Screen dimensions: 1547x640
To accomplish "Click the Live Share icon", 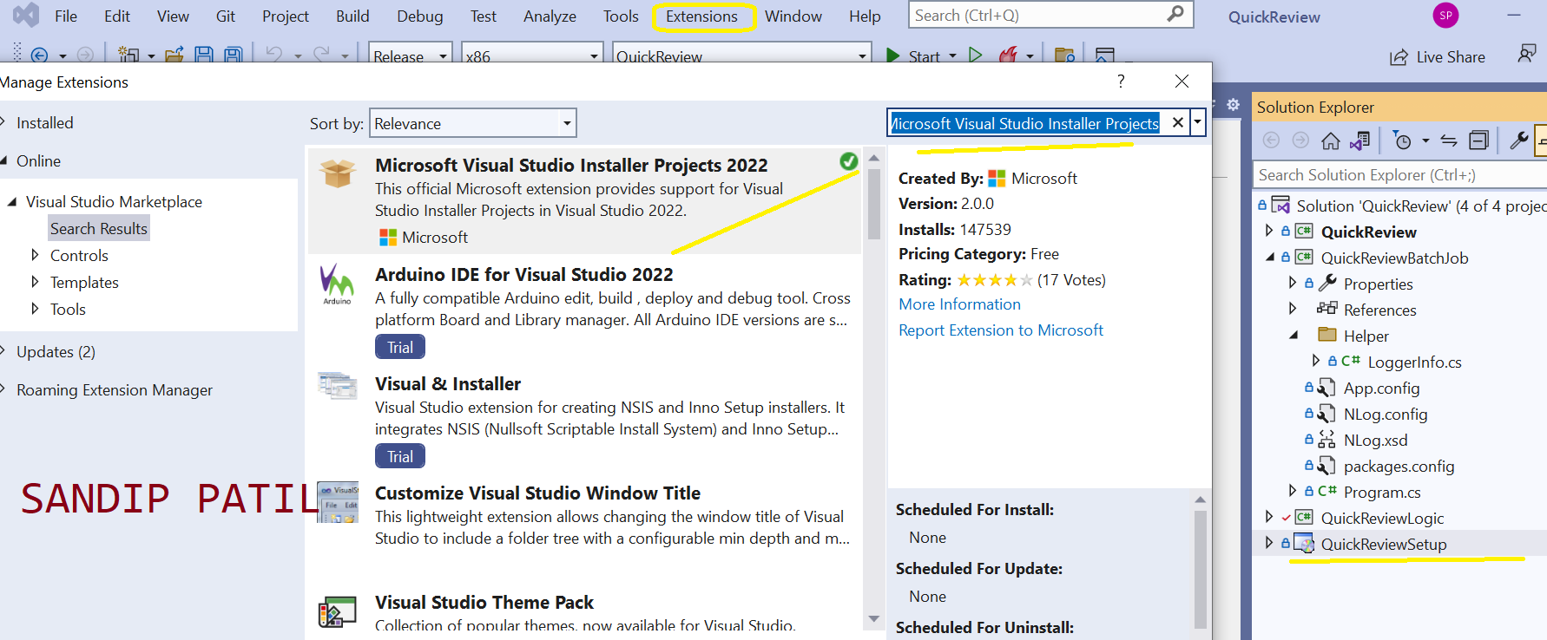I will pyautogui.click(x=1399, y=57).
